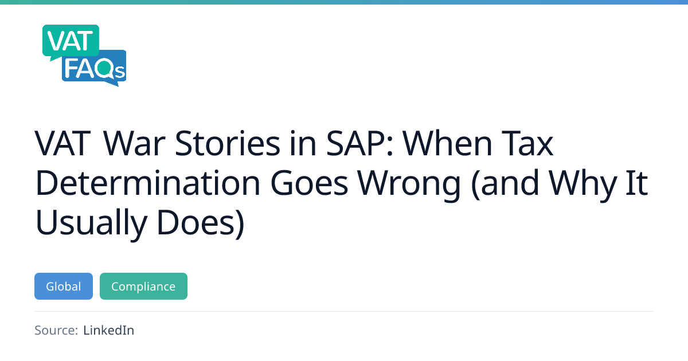The image size is (688, 361).
Task: Click the "Source:" label
Action: click(x=56, y=330)
